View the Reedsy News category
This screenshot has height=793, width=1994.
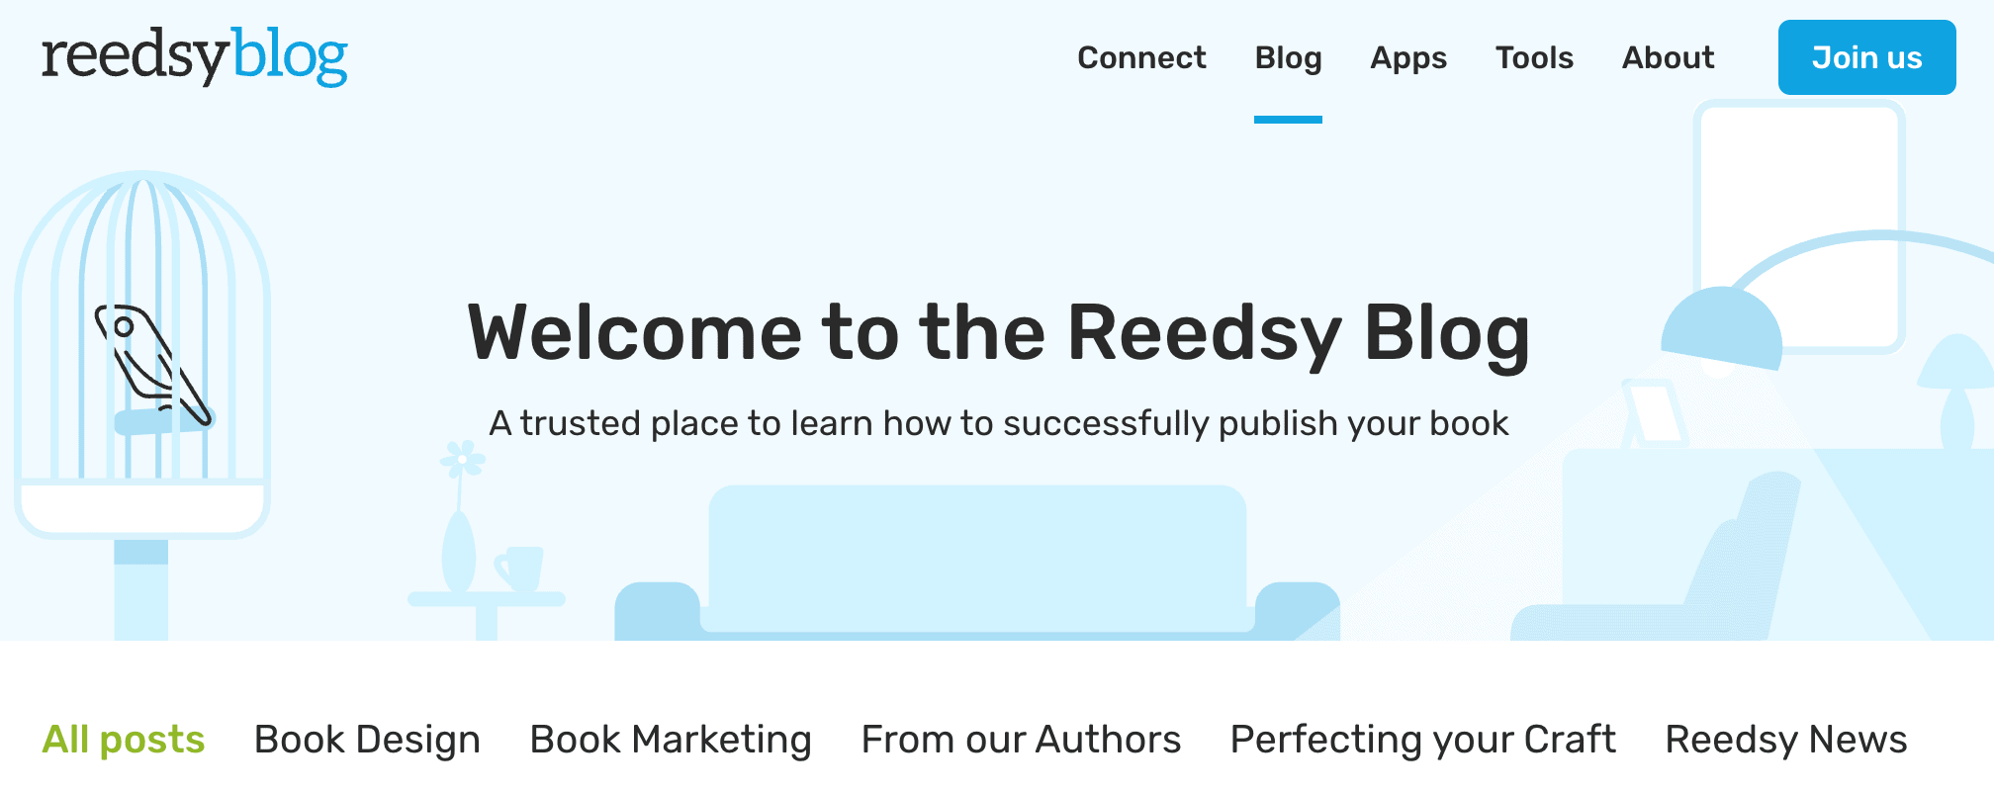(x=1785, y=739)
